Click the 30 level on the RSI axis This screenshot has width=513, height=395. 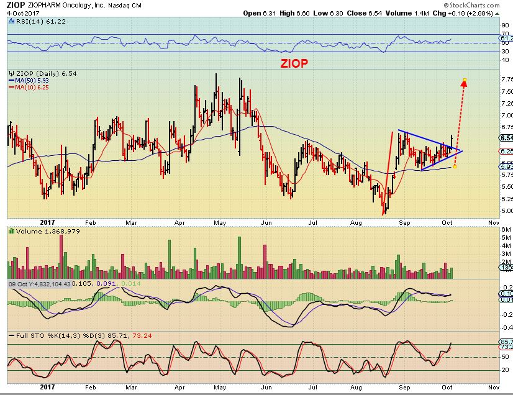(x=505, y=52)
